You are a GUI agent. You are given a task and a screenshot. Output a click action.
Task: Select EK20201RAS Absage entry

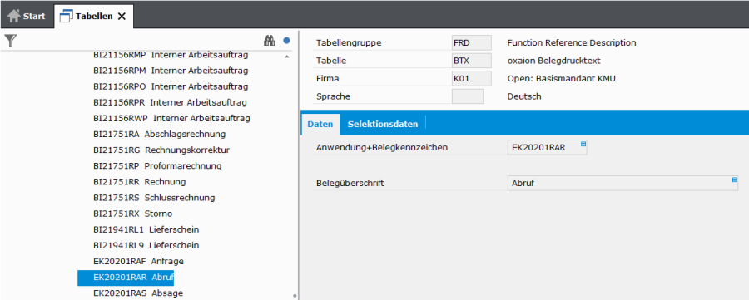[138, 293]
